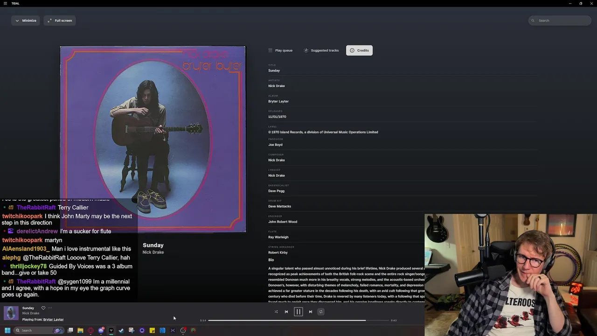Click Sunday title in the player bar
This screenshot has height=336, width=597.
28,308
